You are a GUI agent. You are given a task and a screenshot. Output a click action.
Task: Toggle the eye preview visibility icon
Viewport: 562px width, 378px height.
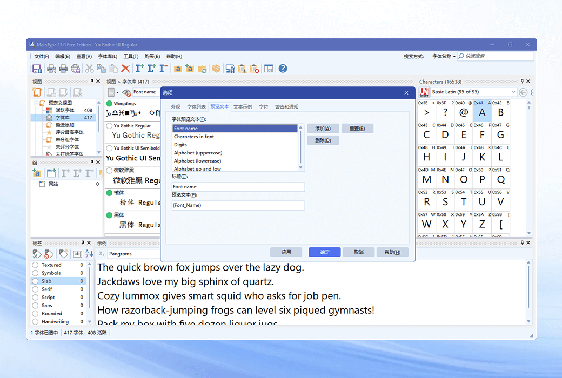coord(126,92)
